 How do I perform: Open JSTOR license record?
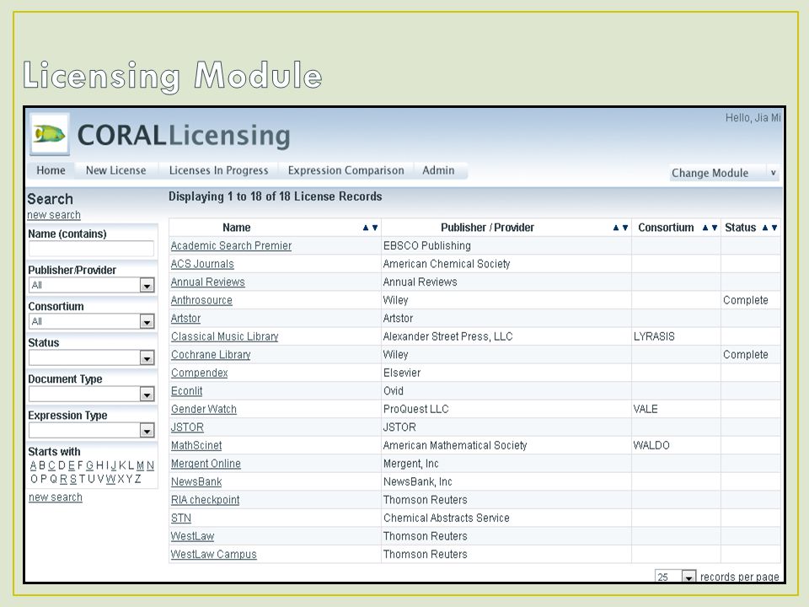point(187,427)
